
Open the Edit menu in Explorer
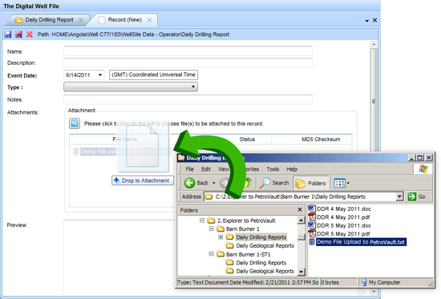(x=206, y=169)
